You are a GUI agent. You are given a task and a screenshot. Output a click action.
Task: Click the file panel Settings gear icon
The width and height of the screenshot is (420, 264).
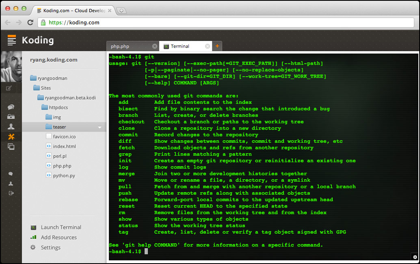(x=33, y=247)
